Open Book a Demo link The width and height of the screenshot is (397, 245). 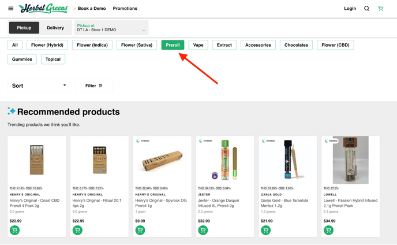click(92, 8)
